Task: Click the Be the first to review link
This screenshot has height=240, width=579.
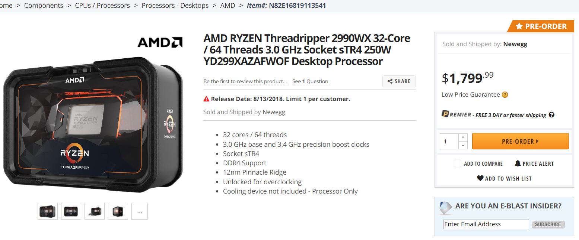Action: pos(245,81)
